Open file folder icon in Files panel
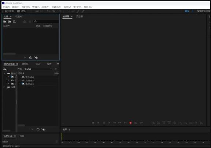This screenshot has width=211, height=148. point(5,22)
